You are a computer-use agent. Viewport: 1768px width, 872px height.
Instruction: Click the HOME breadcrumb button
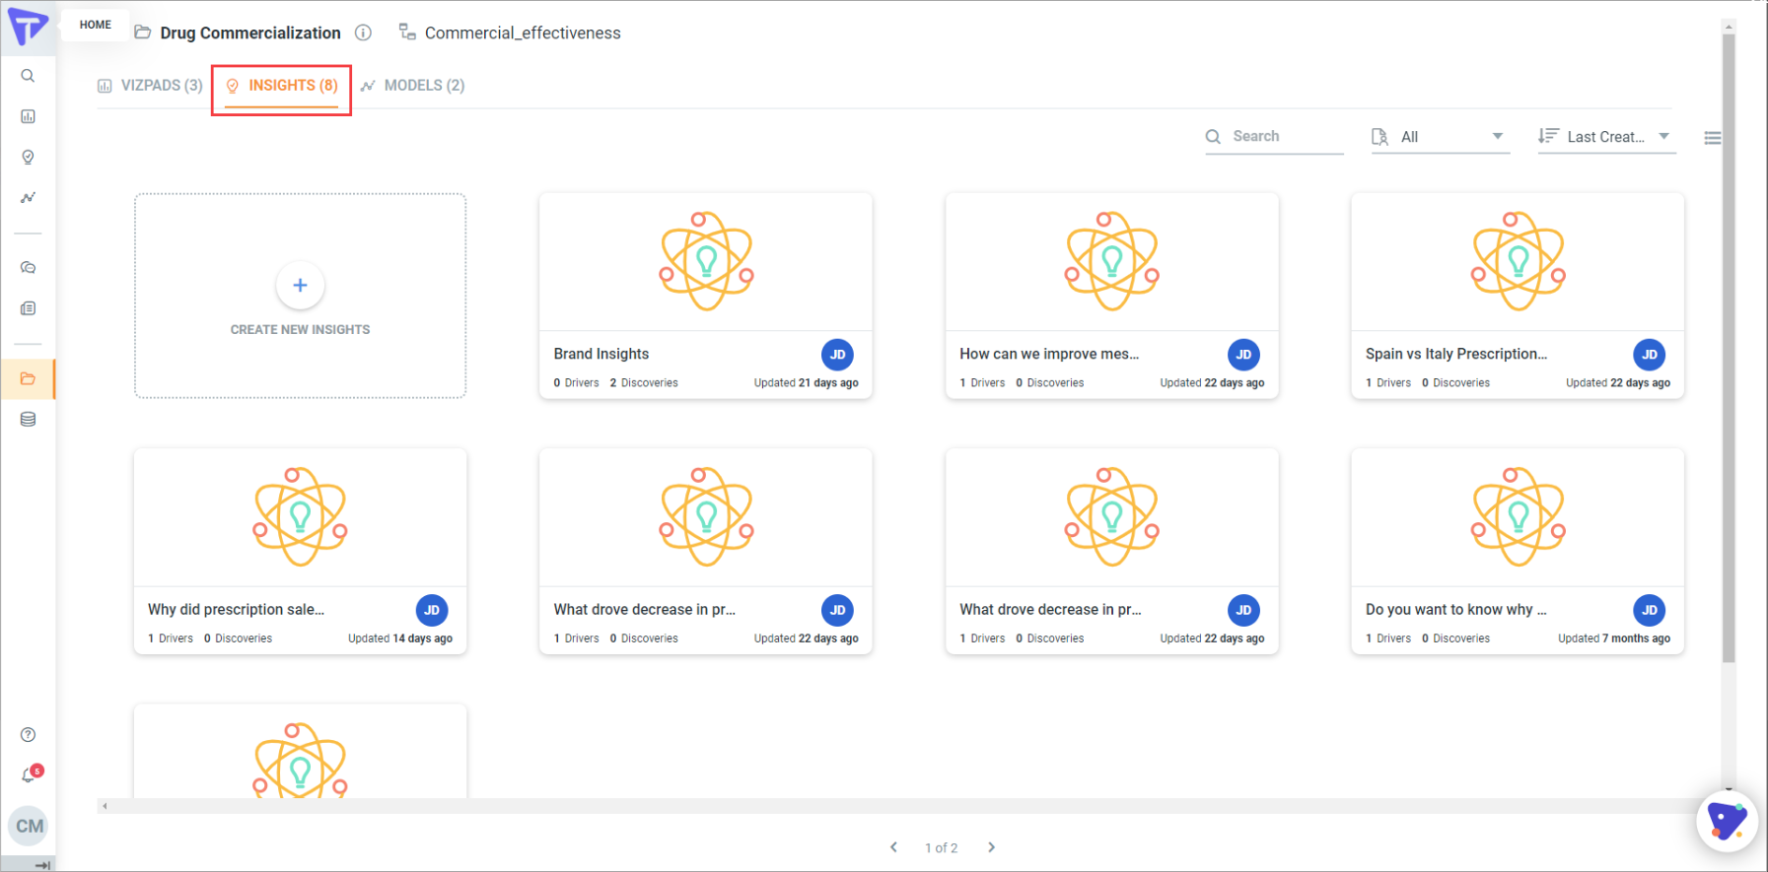(96, 25)
